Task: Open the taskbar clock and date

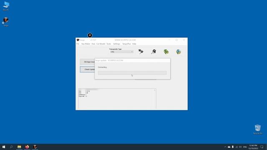Action: click(253, 147)
